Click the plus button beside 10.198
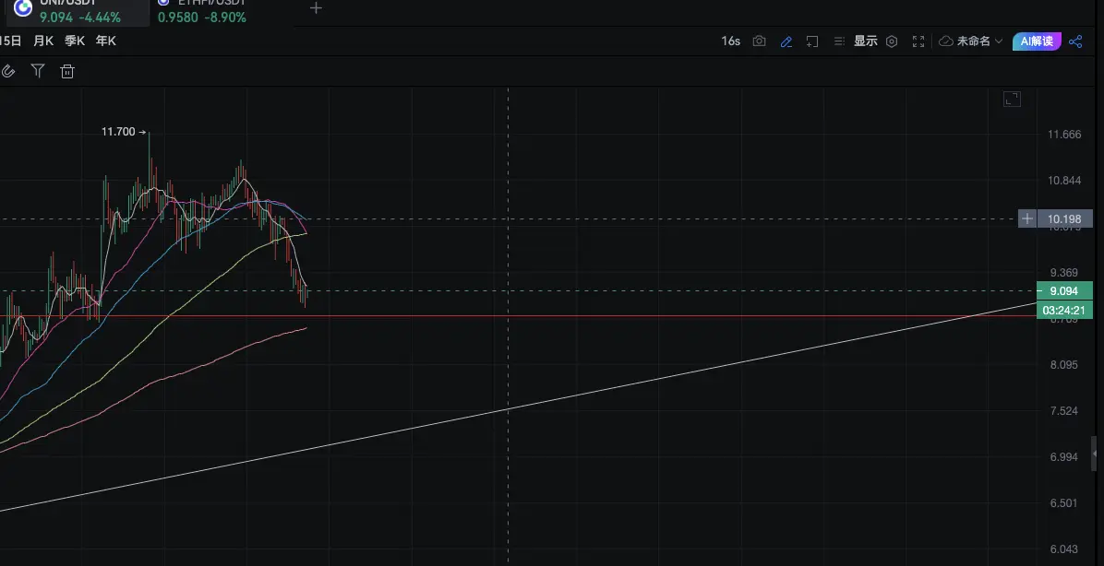The image size is (1104, 566). click(x=1027, y=218)
